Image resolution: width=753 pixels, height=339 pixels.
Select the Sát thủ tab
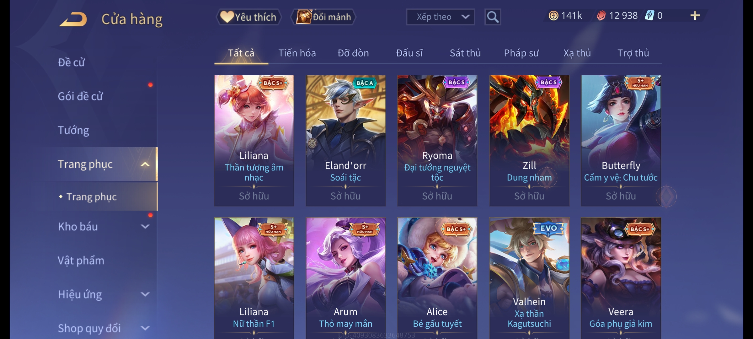click(465, 53)
